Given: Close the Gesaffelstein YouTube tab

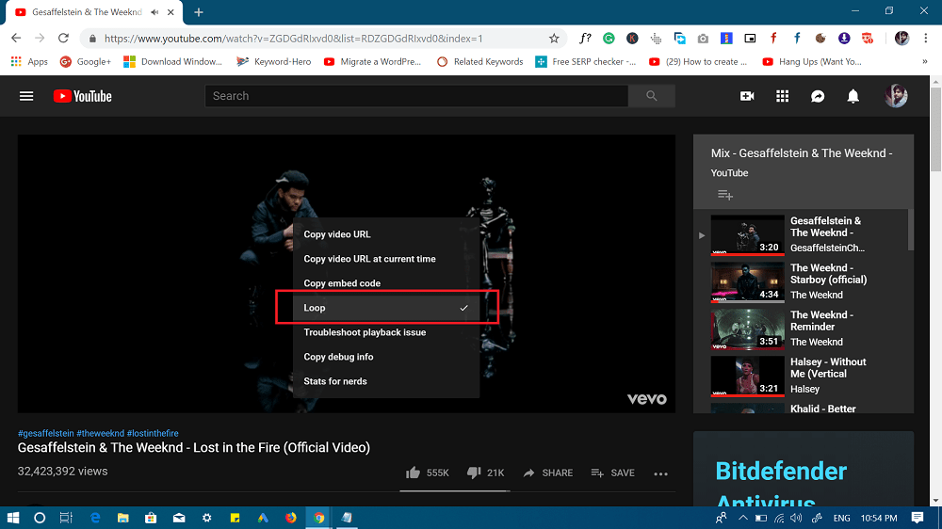Looking at the screenshot, I should click(171, 12).
